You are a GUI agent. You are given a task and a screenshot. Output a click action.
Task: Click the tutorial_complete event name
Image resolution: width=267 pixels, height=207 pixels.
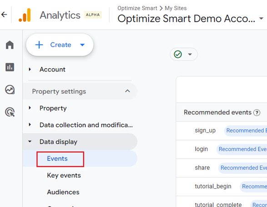pyautogui.click(x=218, y=205)
